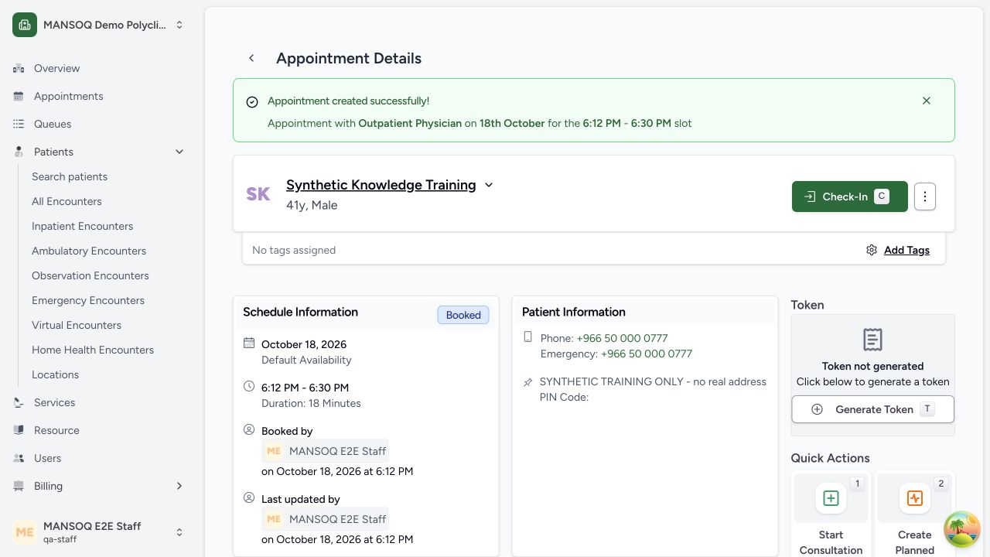Open Ambulatory Encounters
Viewport: 990px width, 557px height.
tap(89, 251)
